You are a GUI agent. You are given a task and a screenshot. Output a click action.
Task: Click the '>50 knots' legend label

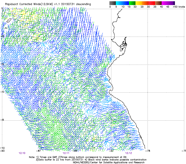(x=179, y=7)
